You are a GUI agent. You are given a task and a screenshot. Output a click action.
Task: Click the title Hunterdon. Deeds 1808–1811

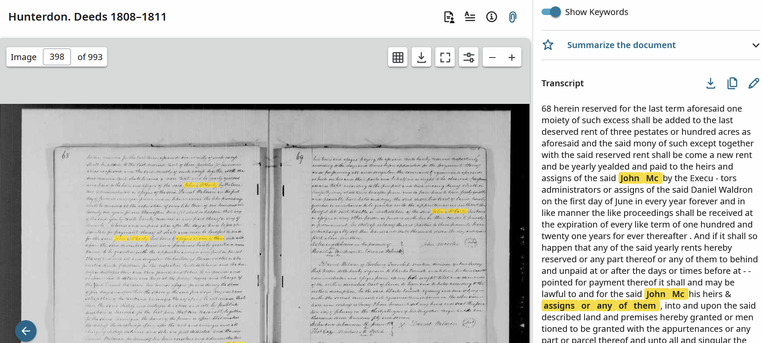tap(87, 17)
